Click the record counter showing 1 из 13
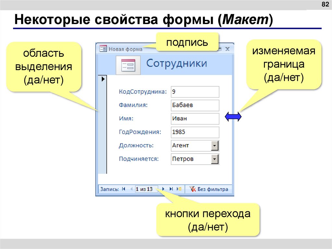 146,189
